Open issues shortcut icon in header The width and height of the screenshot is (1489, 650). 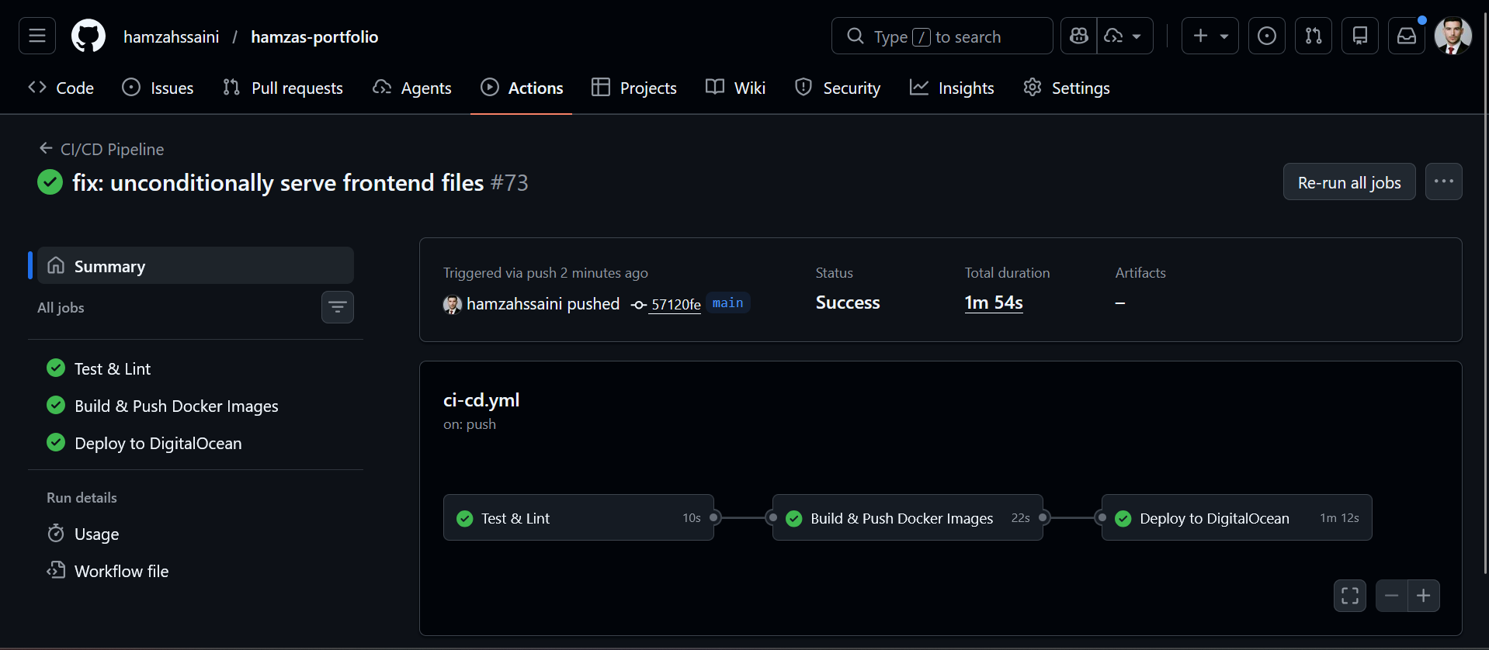1267,36
